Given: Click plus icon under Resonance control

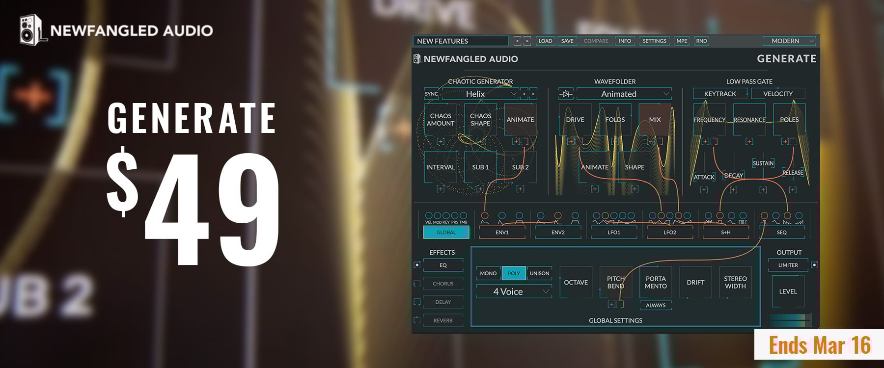Looking at the screenshot, I should (x=749, y=141).
